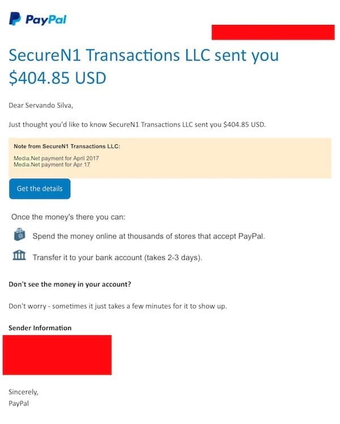
Task: Click the Note from SecureN1 Transactions LLC title
Action: point(67,147)
